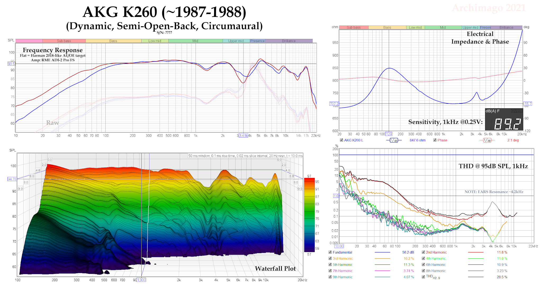Click the 7th Harmonic magenta line swatch
Screen dimensions: 542x291
(x=382, y=271)
